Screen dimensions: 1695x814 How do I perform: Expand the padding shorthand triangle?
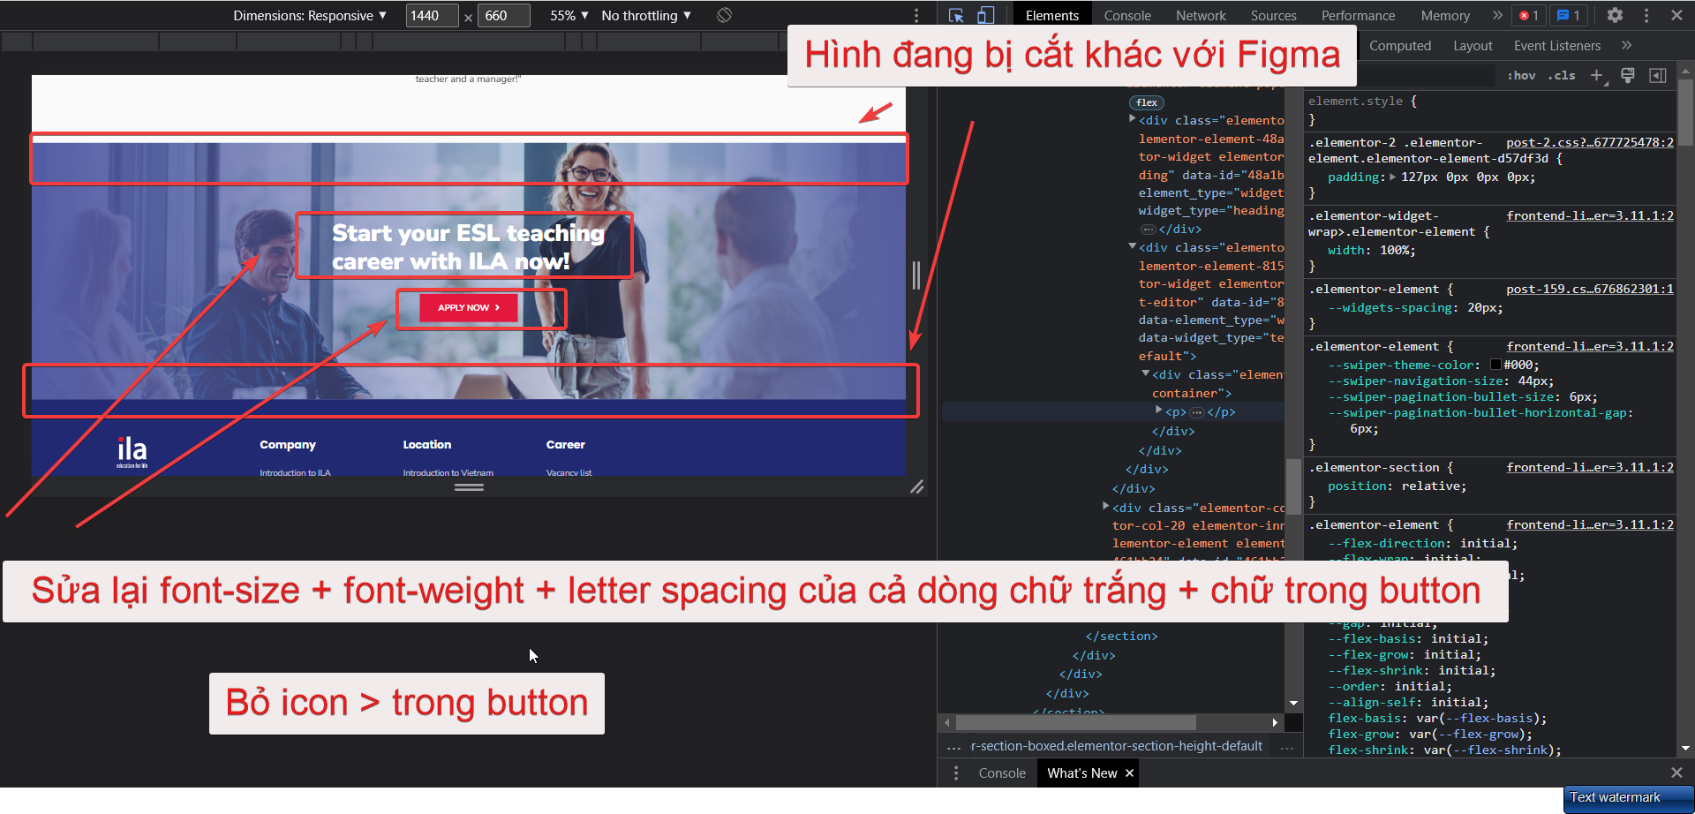coord(1393,177)
